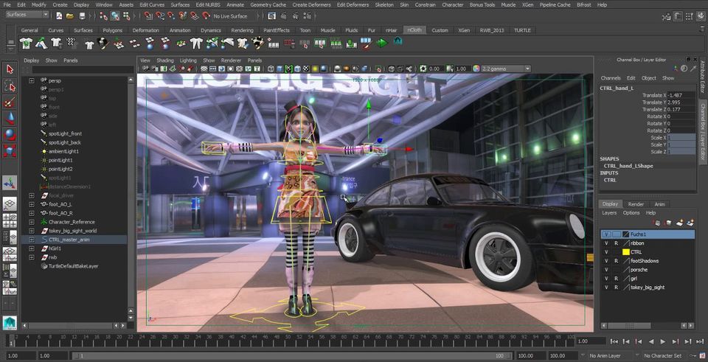The height and width of the screenshot is (362, 708).
Task: Open the Edit NURBS menu
Action: coord(209,4)
